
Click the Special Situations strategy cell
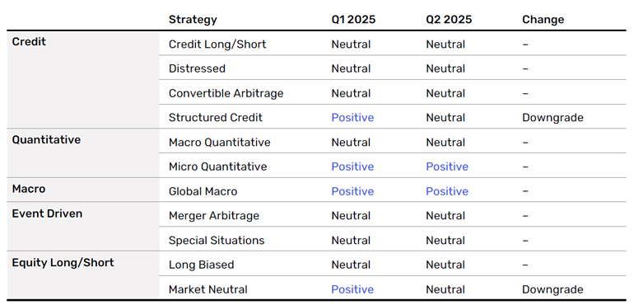click(217, 240)
